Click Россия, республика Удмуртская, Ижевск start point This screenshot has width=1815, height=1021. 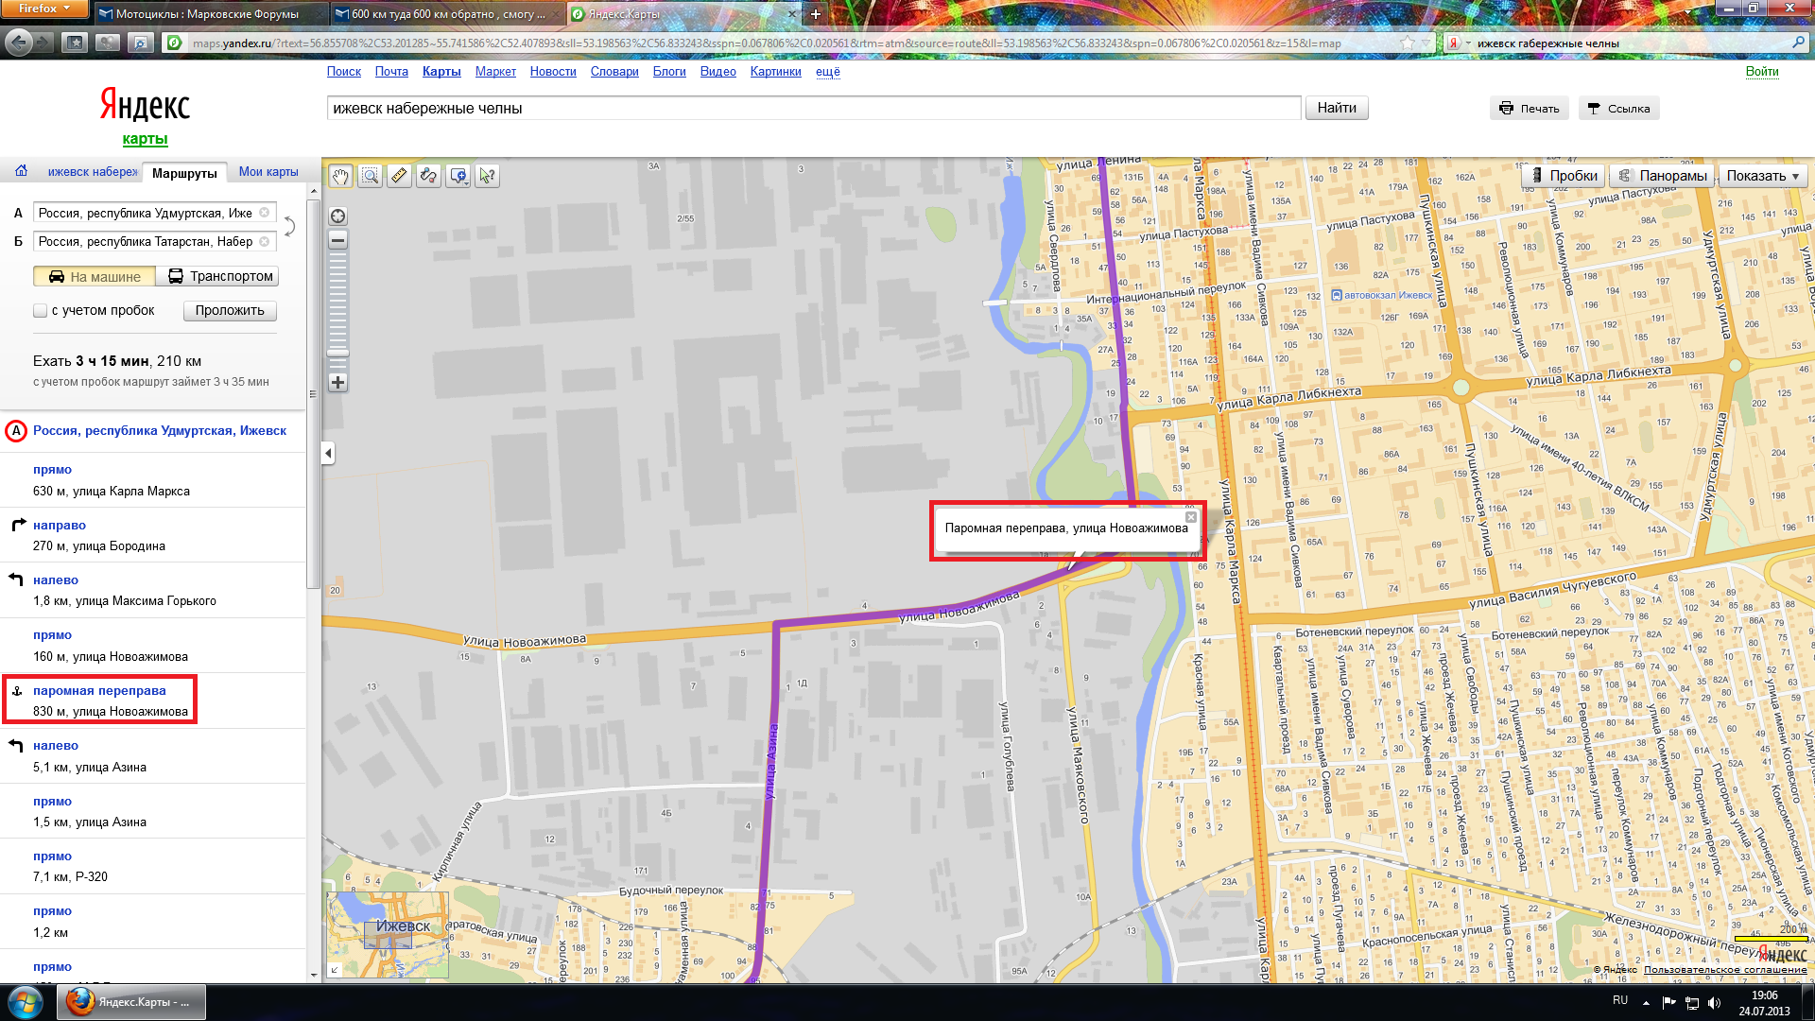[x=160, y=431]
